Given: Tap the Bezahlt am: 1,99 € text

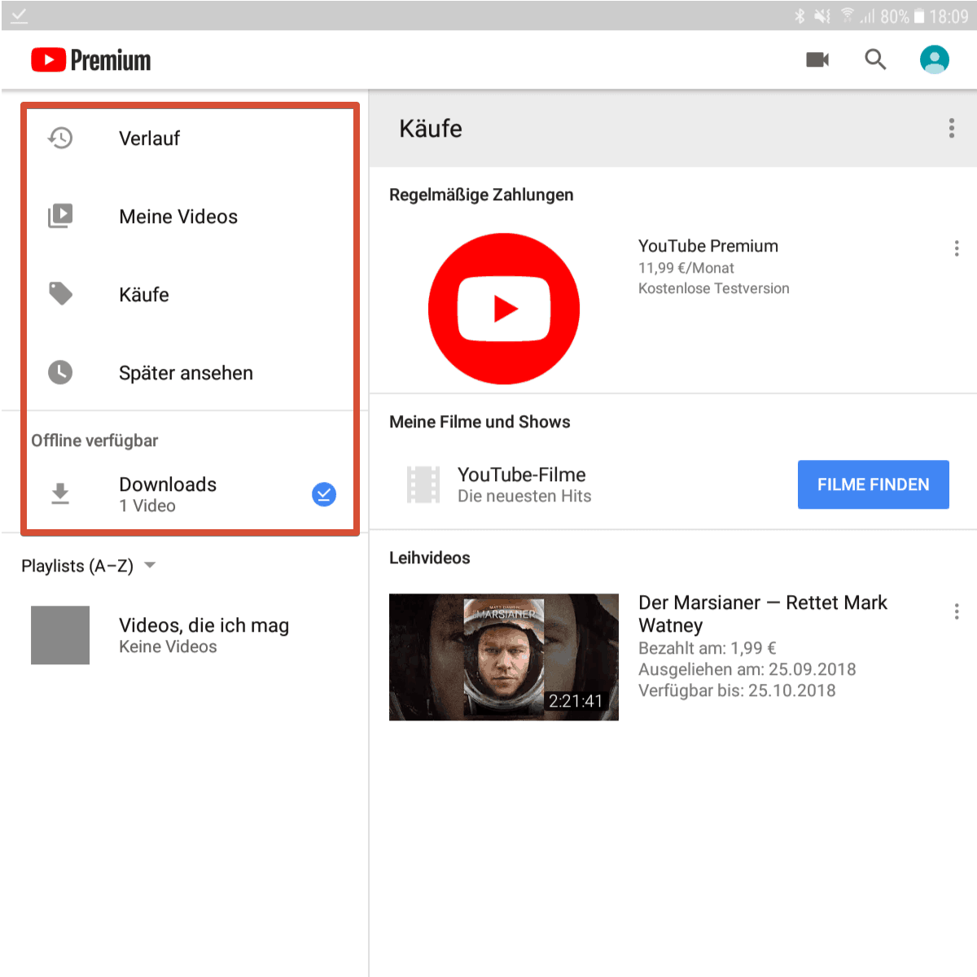Looking at the screenshot, I should [x=708, y=648].
